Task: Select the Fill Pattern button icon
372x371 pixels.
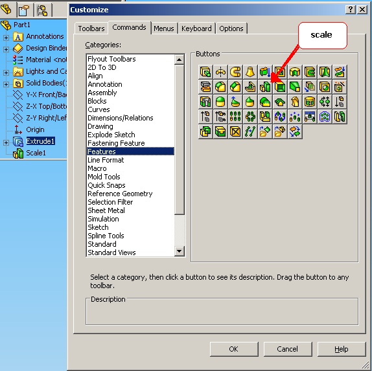Action: click(325, 117)
